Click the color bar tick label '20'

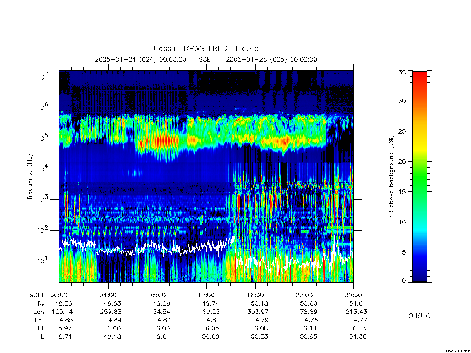(x=402, y=161)
